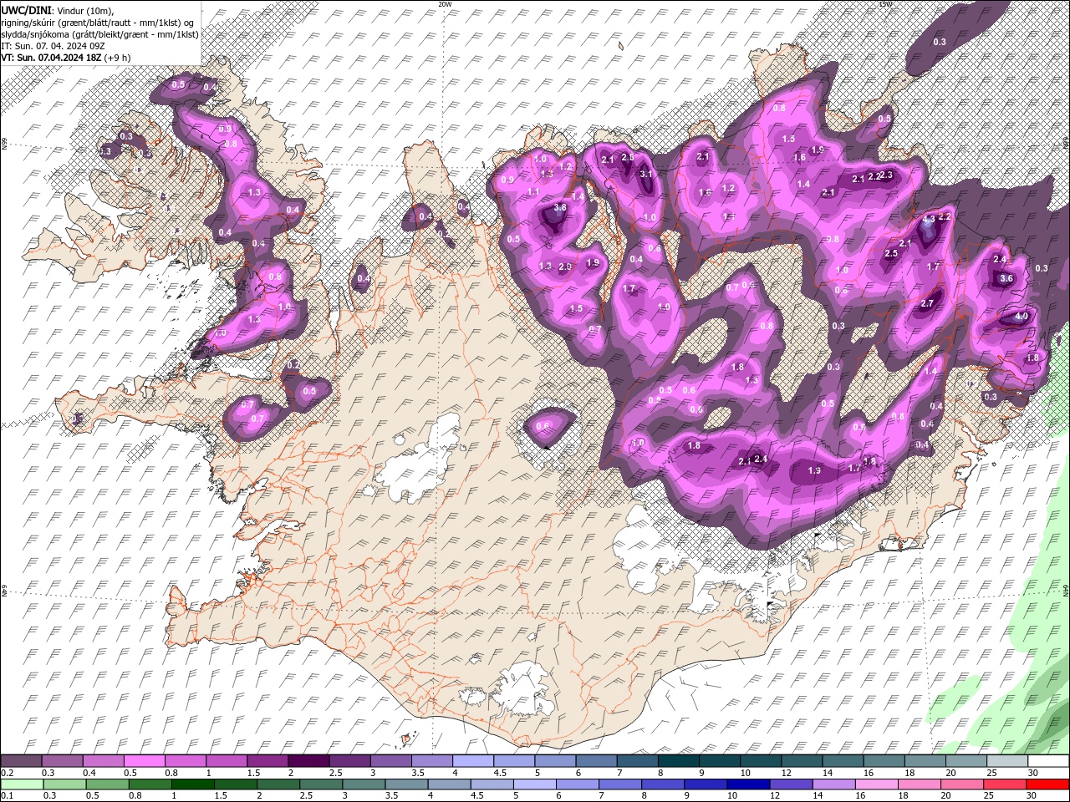This screenshot has height=802, width=1070.
Task: Click the dark teal 8 snow legend swatch
Action: 679,761
